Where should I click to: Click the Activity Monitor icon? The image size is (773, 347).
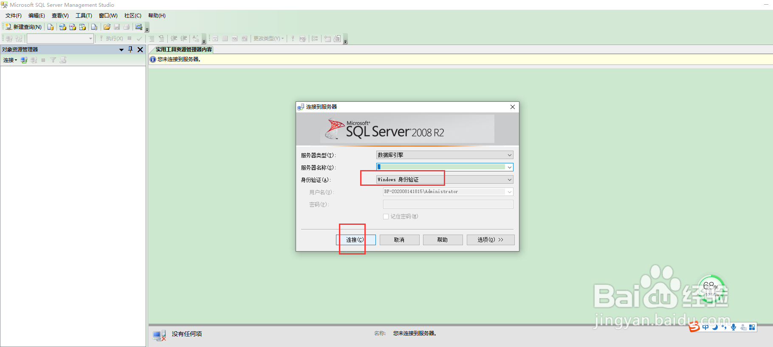click(x=139, y=27)
